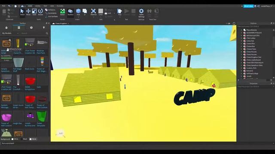Image resolution: width=275 pixels, height=154 pixels.
Task: Click the undo arrow in title bar
Action: click(9, 6)
